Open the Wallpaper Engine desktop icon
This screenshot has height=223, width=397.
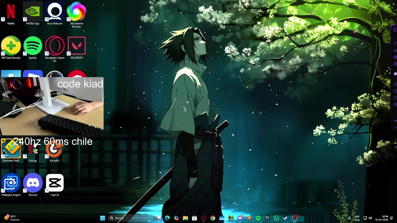tap(11, 185)
